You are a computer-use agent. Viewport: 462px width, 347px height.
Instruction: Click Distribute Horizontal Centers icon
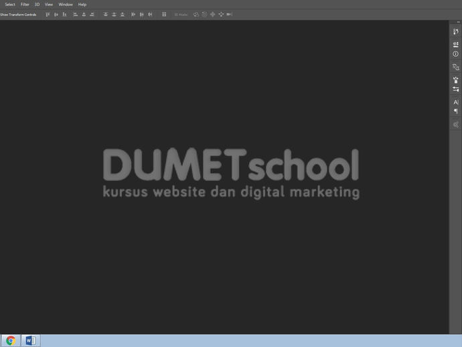[142, 15]
